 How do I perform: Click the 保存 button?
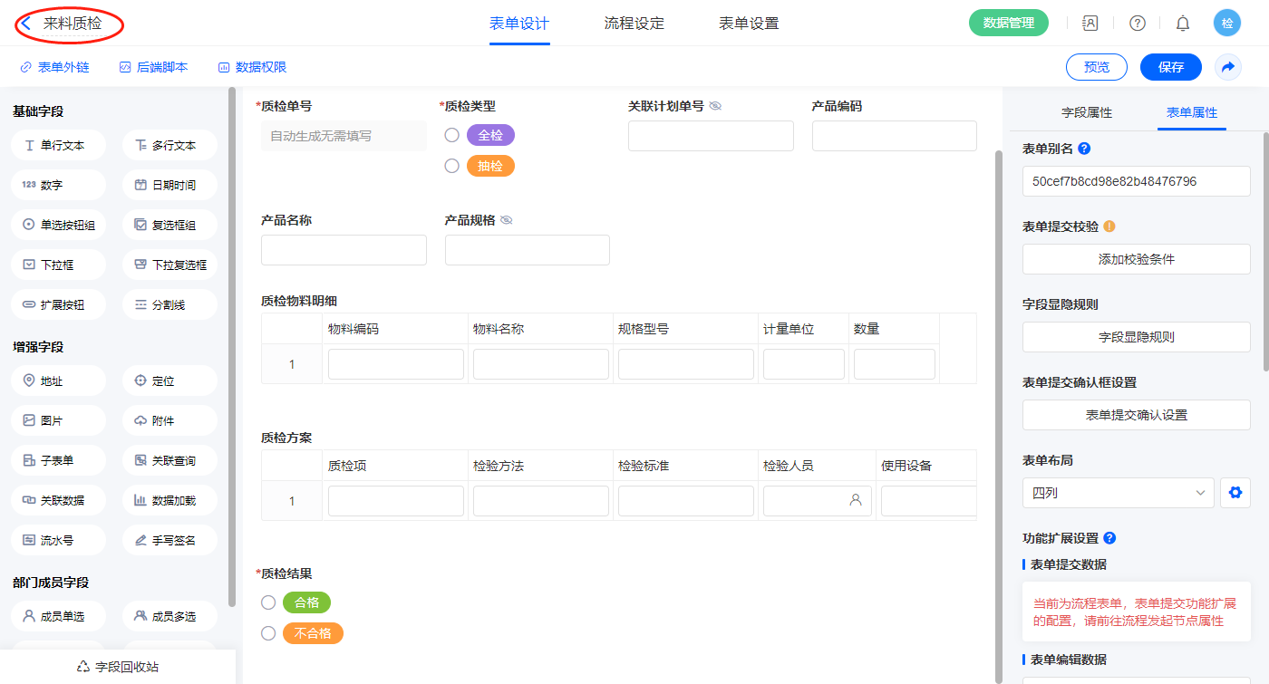1170,67
